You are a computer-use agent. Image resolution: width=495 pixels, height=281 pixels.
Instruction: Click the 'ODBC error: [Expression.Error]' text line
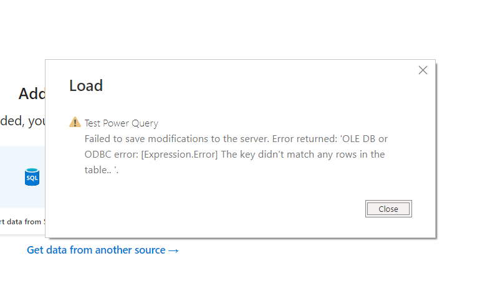coord(151,155)
